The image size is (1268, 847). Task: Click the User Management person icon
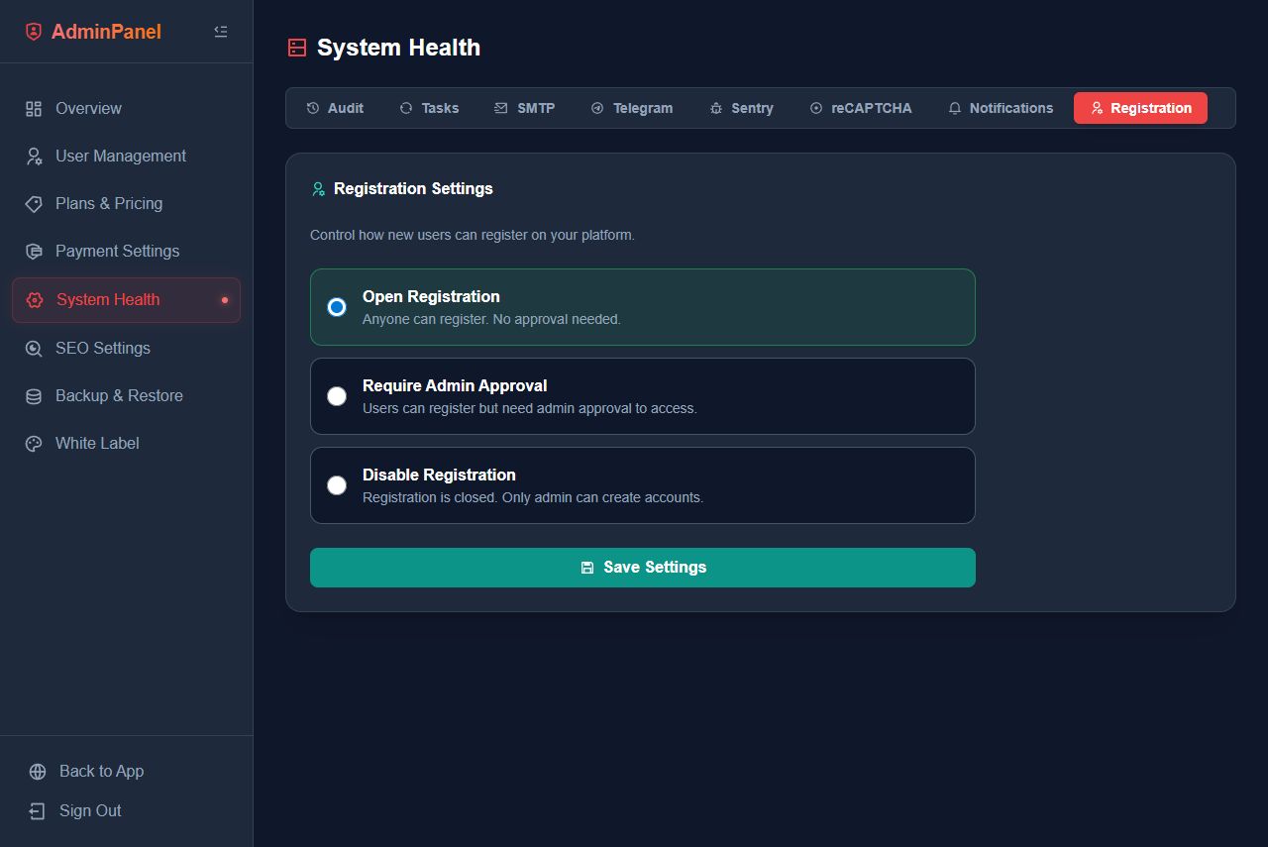[x=34, y=157]
